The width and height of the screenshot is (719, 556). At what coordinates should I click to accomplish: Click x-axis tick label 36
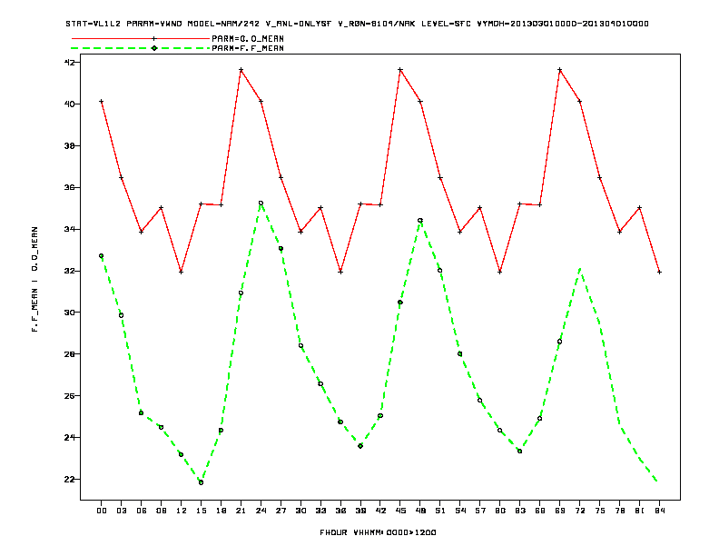coord(340,511)
